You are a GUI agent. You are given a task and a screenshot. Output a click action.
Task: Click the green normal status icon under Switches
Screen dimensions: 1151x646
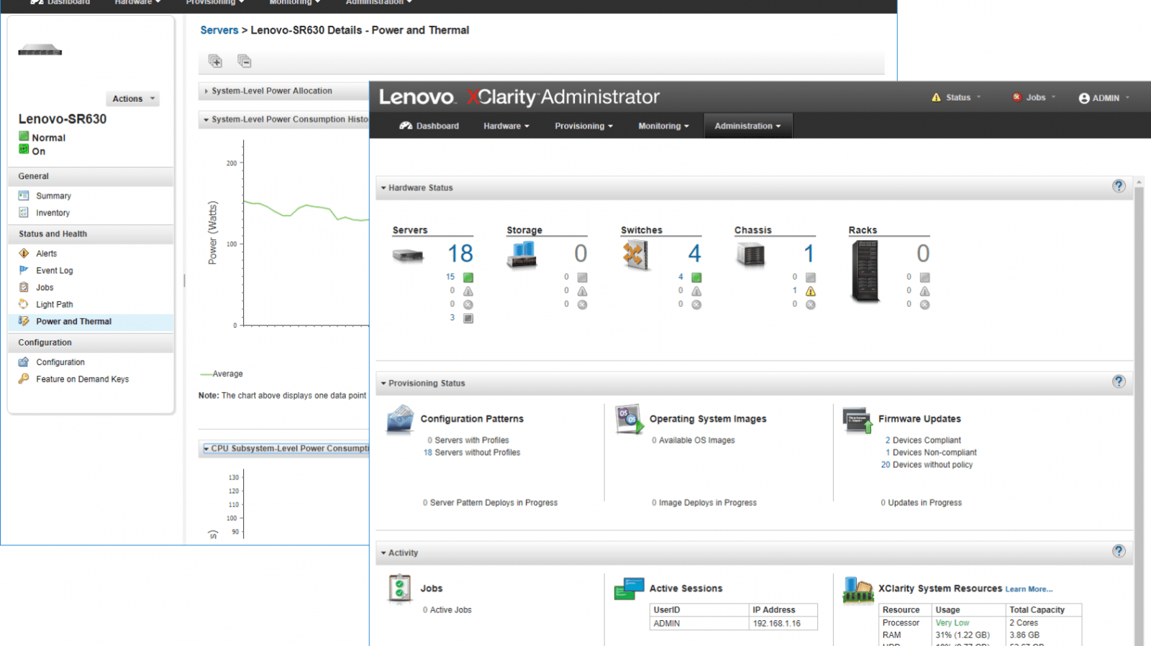[x=696, y=277]
